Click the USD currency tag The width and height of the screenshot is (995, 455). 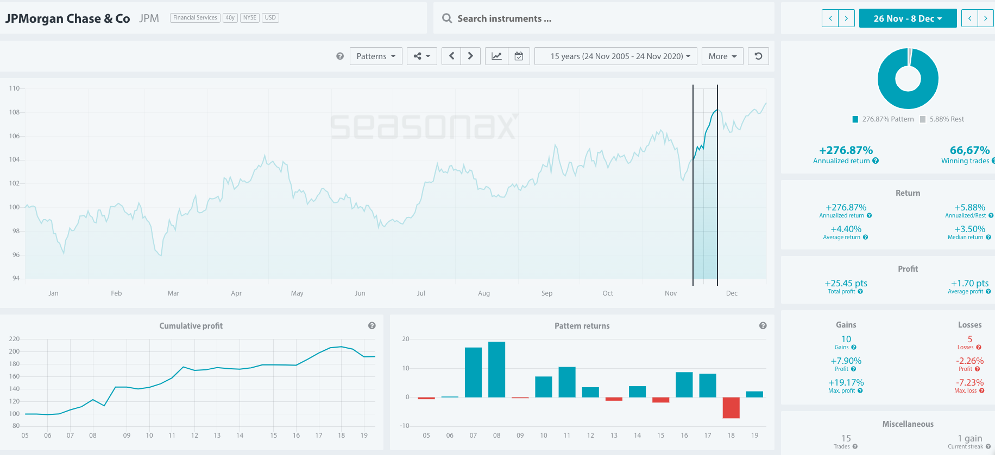(x=270, y=17)
